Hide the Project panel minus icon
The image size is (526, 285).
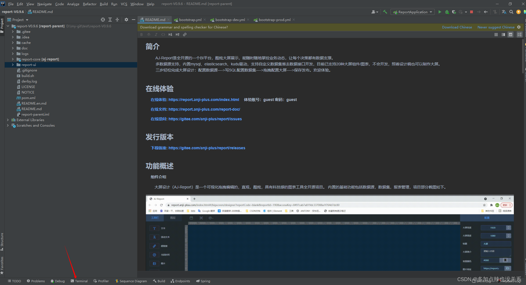tap(134, 20)
